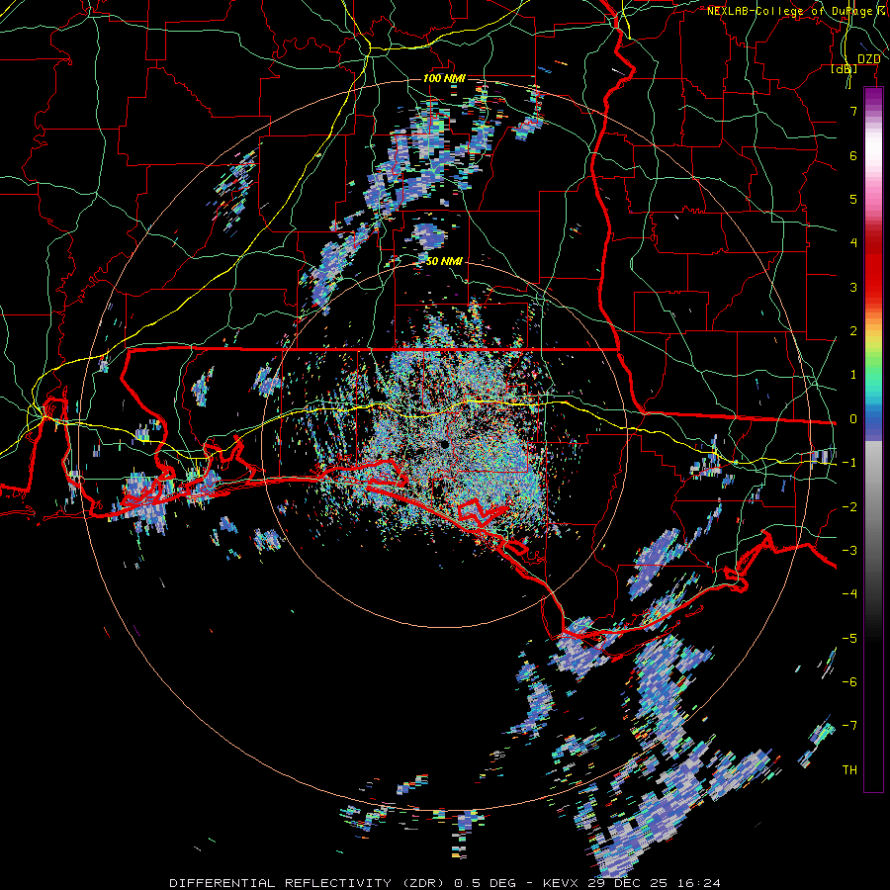Click the TH threshold label on scale

click(x=849, y=770)
